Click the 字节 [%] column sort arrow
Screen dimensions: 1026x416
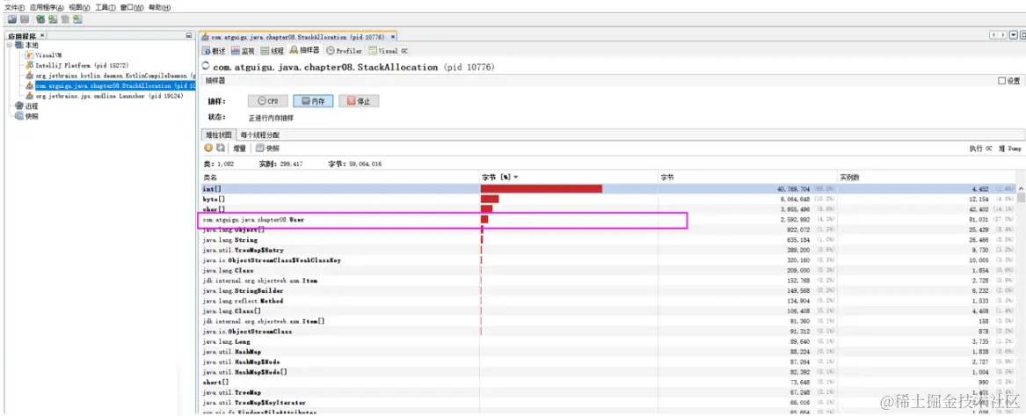click(x=515, y=178)
